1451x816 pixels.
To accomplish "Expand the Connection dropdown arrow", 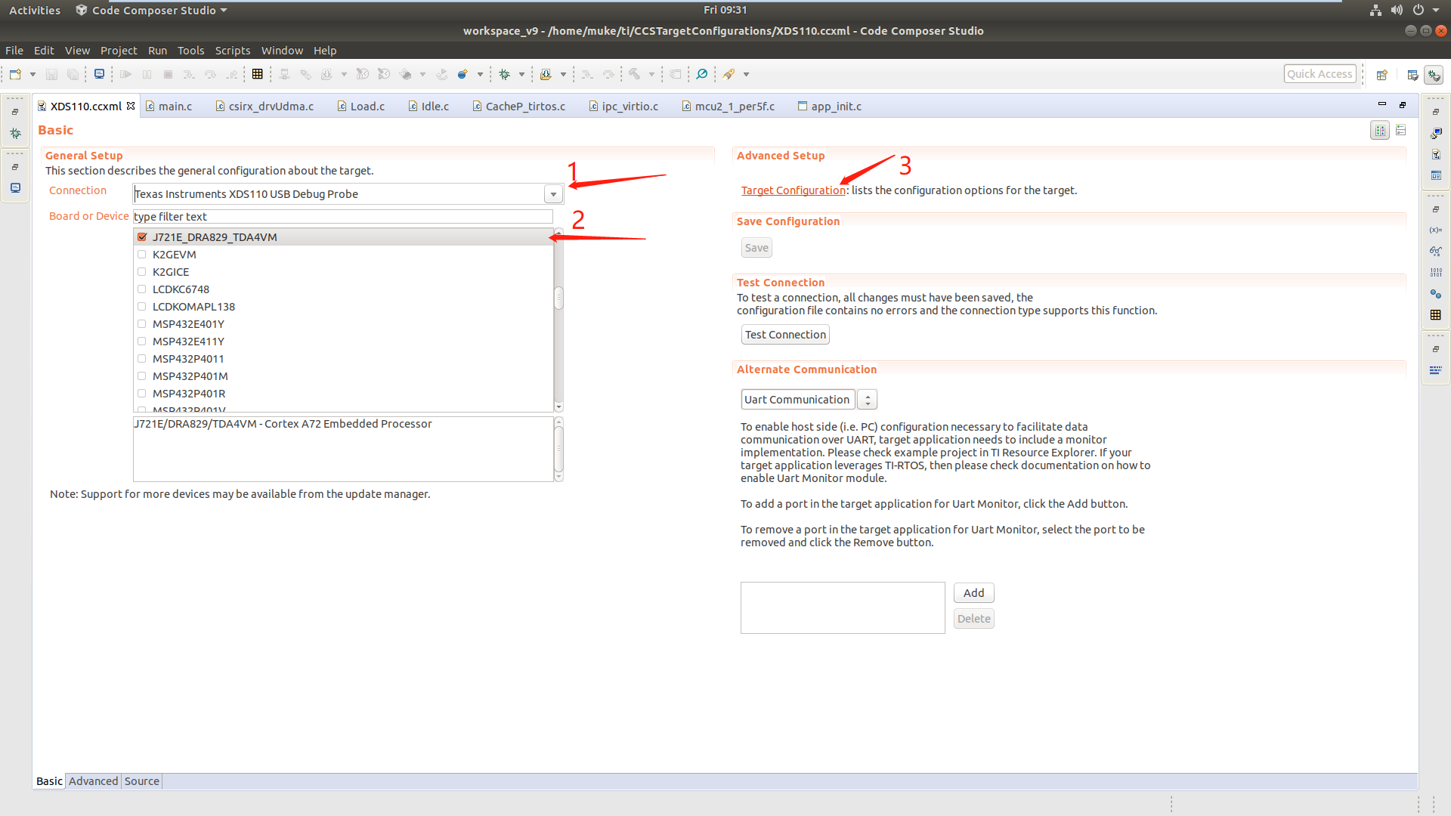I will point(553,194).
